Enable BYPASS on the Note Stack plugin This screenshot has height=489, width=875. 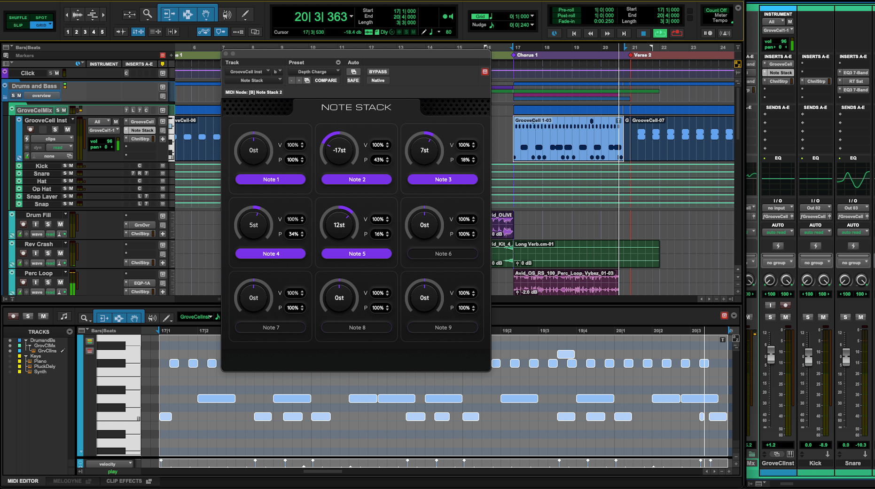pos(378,71)
